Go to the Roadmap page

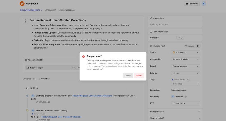(x=50, y=10)
